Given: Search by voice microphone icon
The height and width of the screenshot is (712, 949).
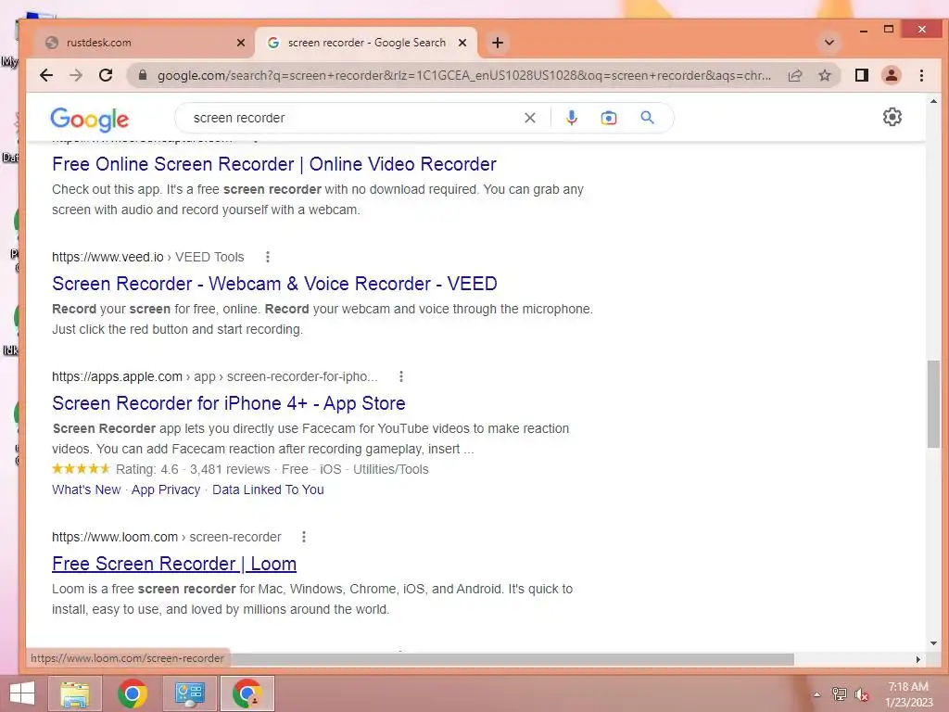Looking at the screenshot, I should click(571, 118).
